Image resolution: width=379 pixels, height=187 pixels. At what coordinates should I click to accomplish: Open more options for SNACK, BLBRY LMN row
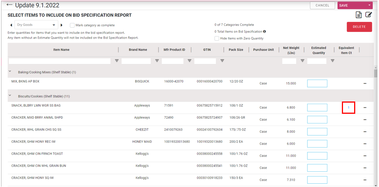coord(365,107)
